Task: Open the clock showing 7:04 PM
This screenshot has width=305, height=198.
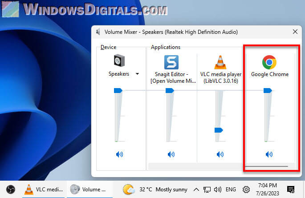Action: coord(268,189)
